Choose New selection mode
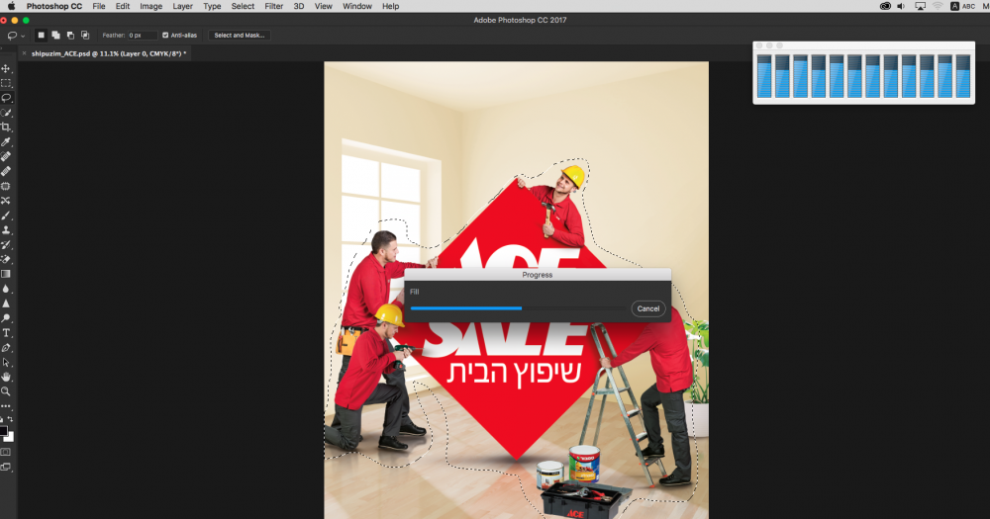Viewport: 990px width, 519px height. pos(41,36)
